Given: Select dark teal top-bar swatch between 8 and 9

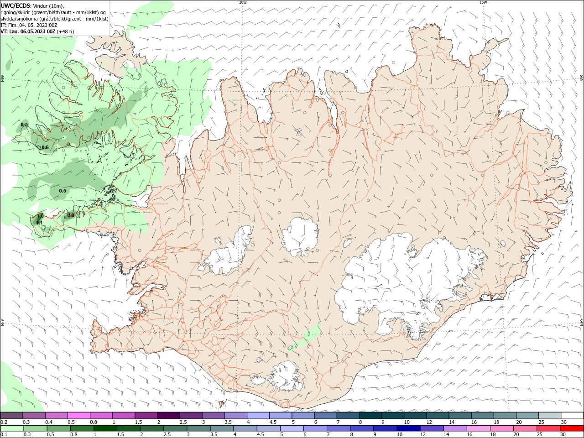Looking at the screenshot, I should tap(370, 416).
